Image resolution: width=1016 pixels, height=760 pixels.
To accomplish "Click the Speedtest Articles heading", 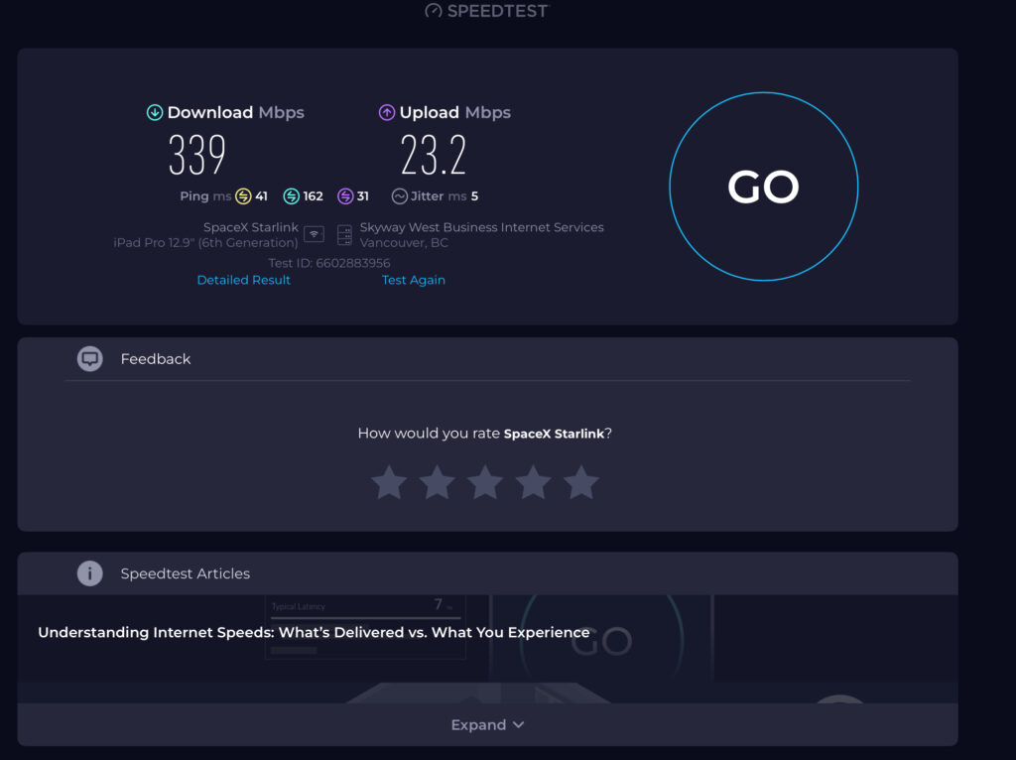I will coord(186,573).
